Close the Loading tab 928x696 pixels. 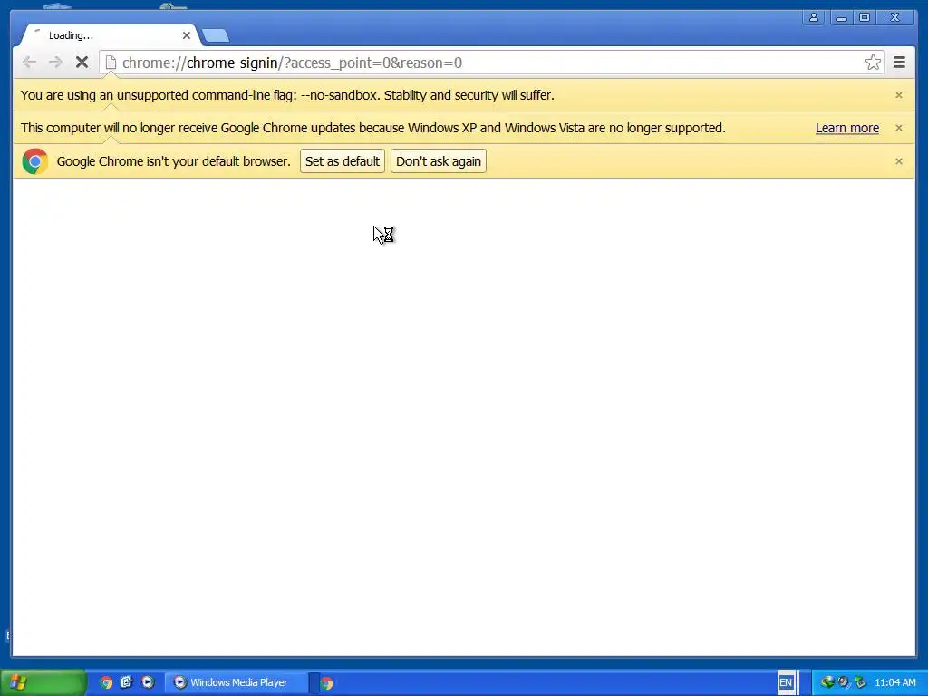pos(187,35)
